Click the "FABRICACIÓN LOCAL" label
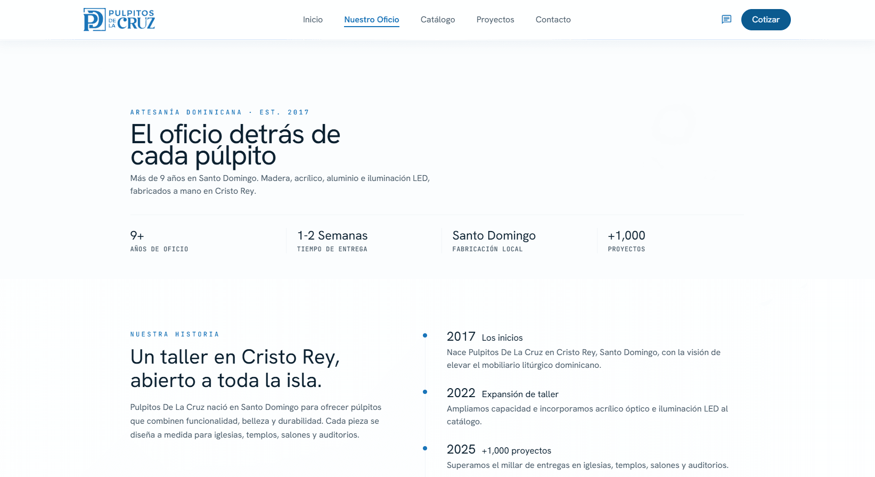The width and height of the screenshot is (875, 477). (488, 249)
